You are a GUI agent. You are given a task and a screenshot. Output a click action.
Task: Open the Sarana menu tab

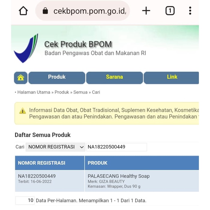[x=114, y=77]
